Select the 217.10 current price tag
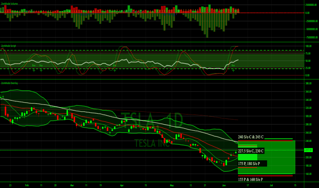319x188 pixels. click(x=308, y=150)
